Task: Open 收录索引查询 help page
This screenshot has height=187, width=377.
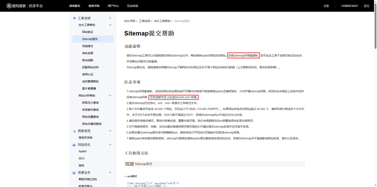Action: point(91,110)
